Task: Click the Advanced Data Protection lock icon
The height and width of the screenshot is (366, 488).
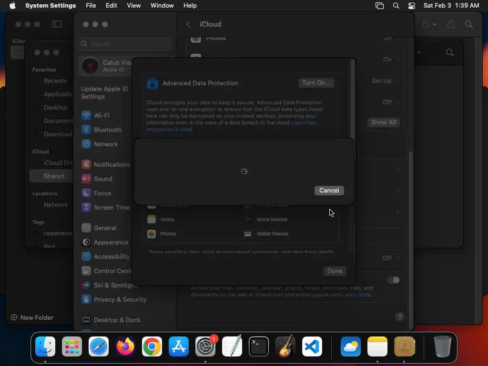Action: (152, 83)
